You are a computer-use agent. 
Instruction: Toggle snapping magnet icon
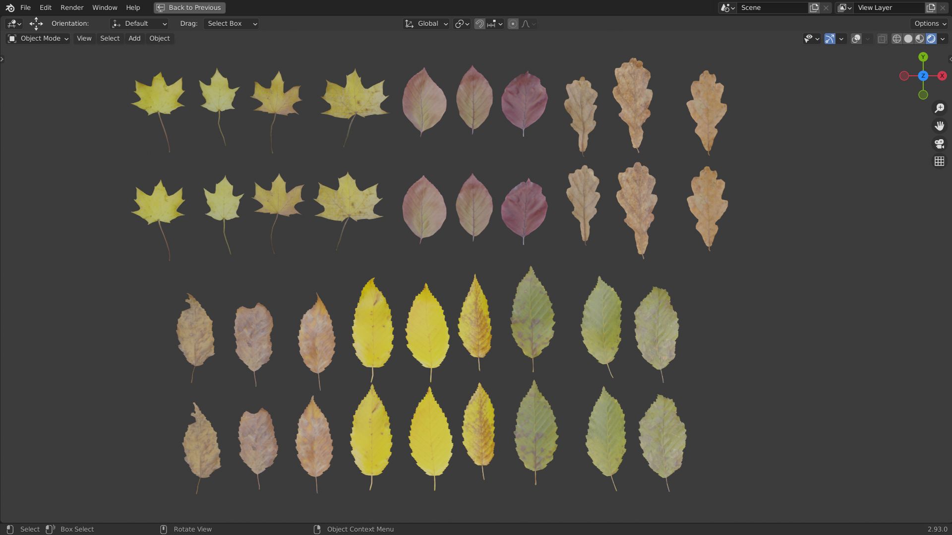coord(479,24)
